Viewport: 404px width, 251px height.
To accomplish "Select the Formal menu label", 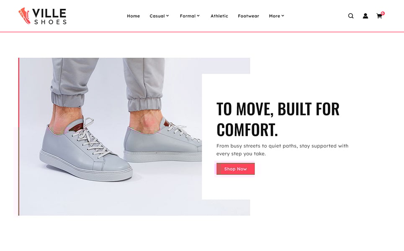I will coord(188,16).
